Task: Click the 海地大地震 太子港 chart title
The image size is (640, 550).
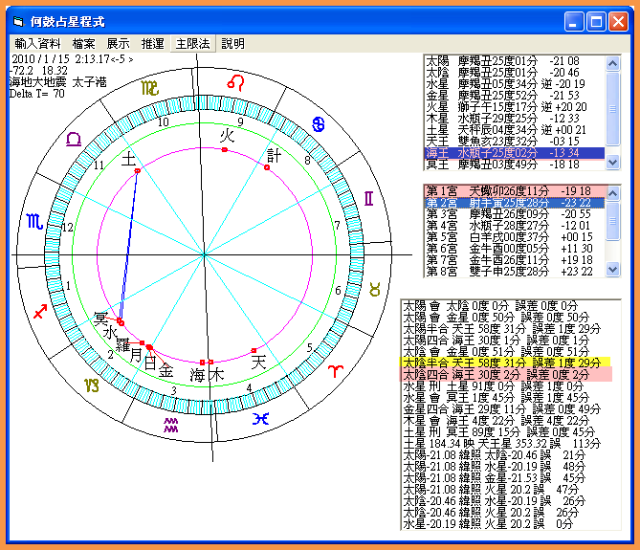Action: (x=58, y=82)
